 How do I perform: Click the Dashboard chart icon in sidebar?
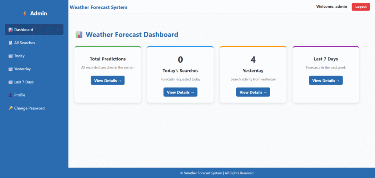(x=11, y=30)
